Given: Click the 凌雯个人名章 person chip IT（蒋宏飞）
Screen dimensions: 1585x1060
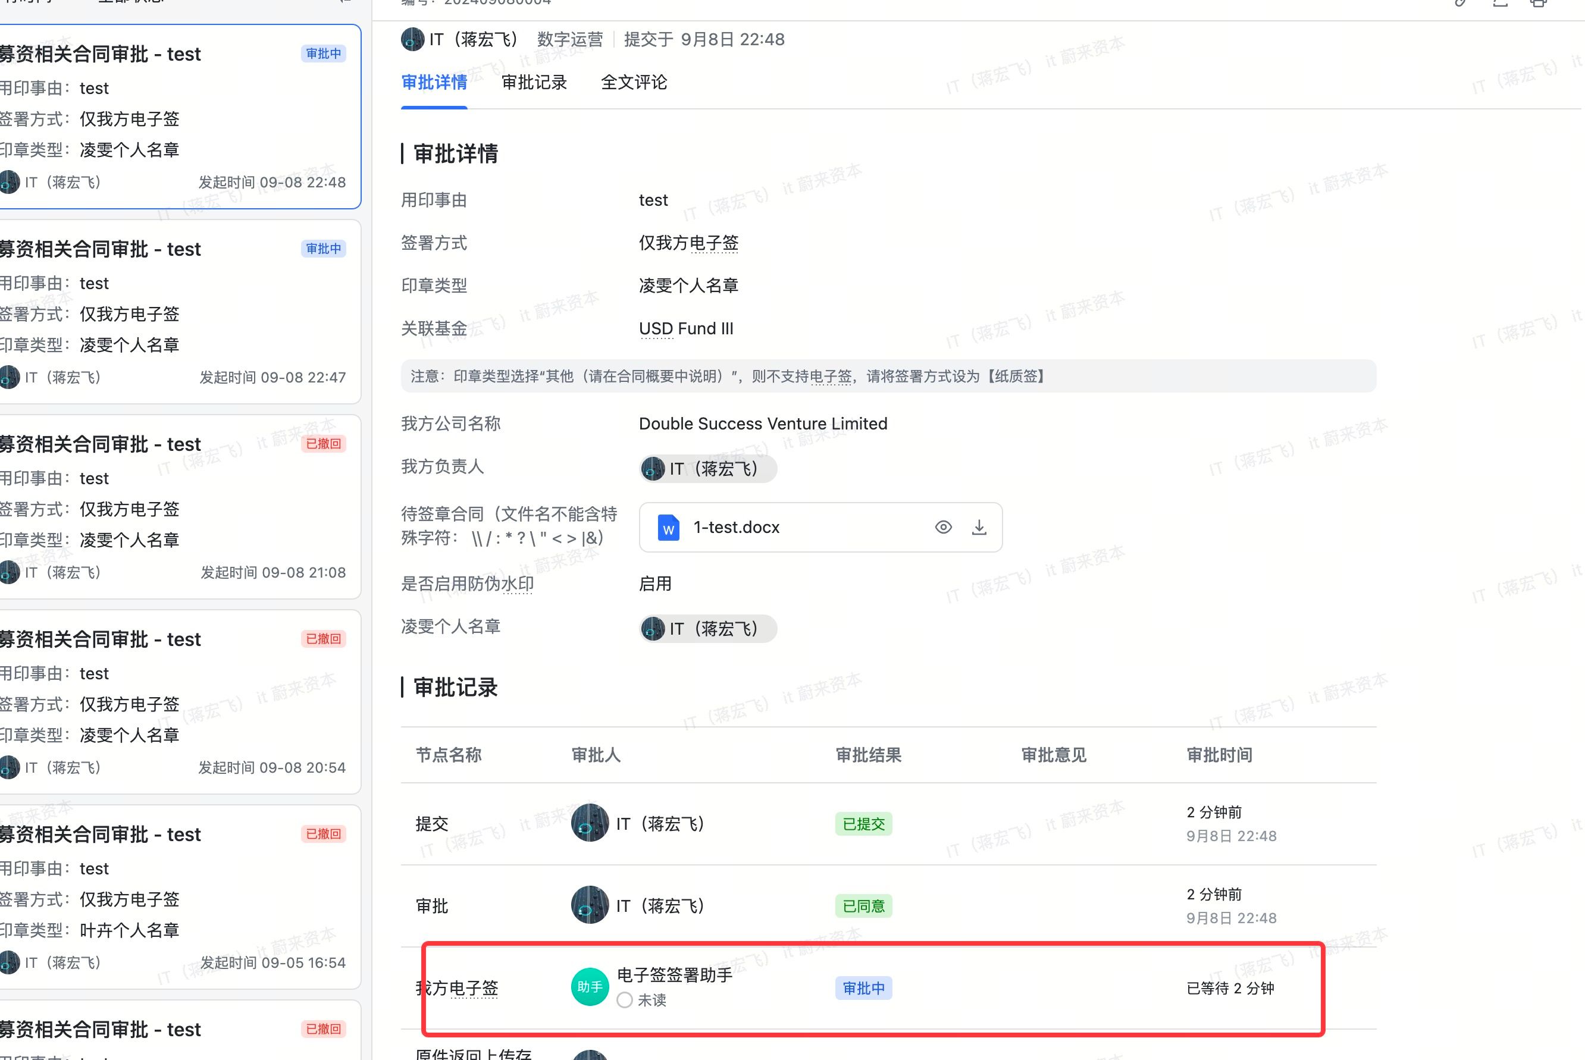Looking at the screenshot, I should pos(708,629).
